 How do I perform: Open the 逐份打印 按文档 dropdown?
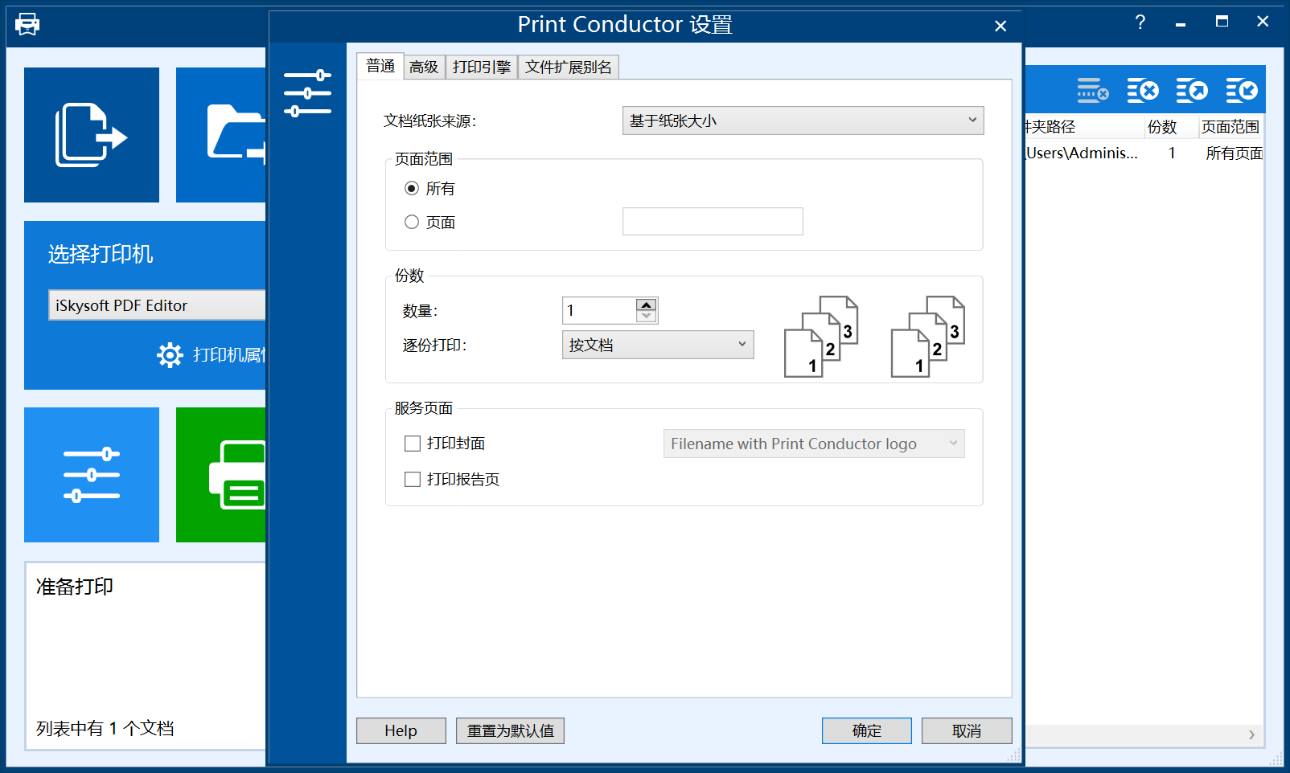(658, 345)
